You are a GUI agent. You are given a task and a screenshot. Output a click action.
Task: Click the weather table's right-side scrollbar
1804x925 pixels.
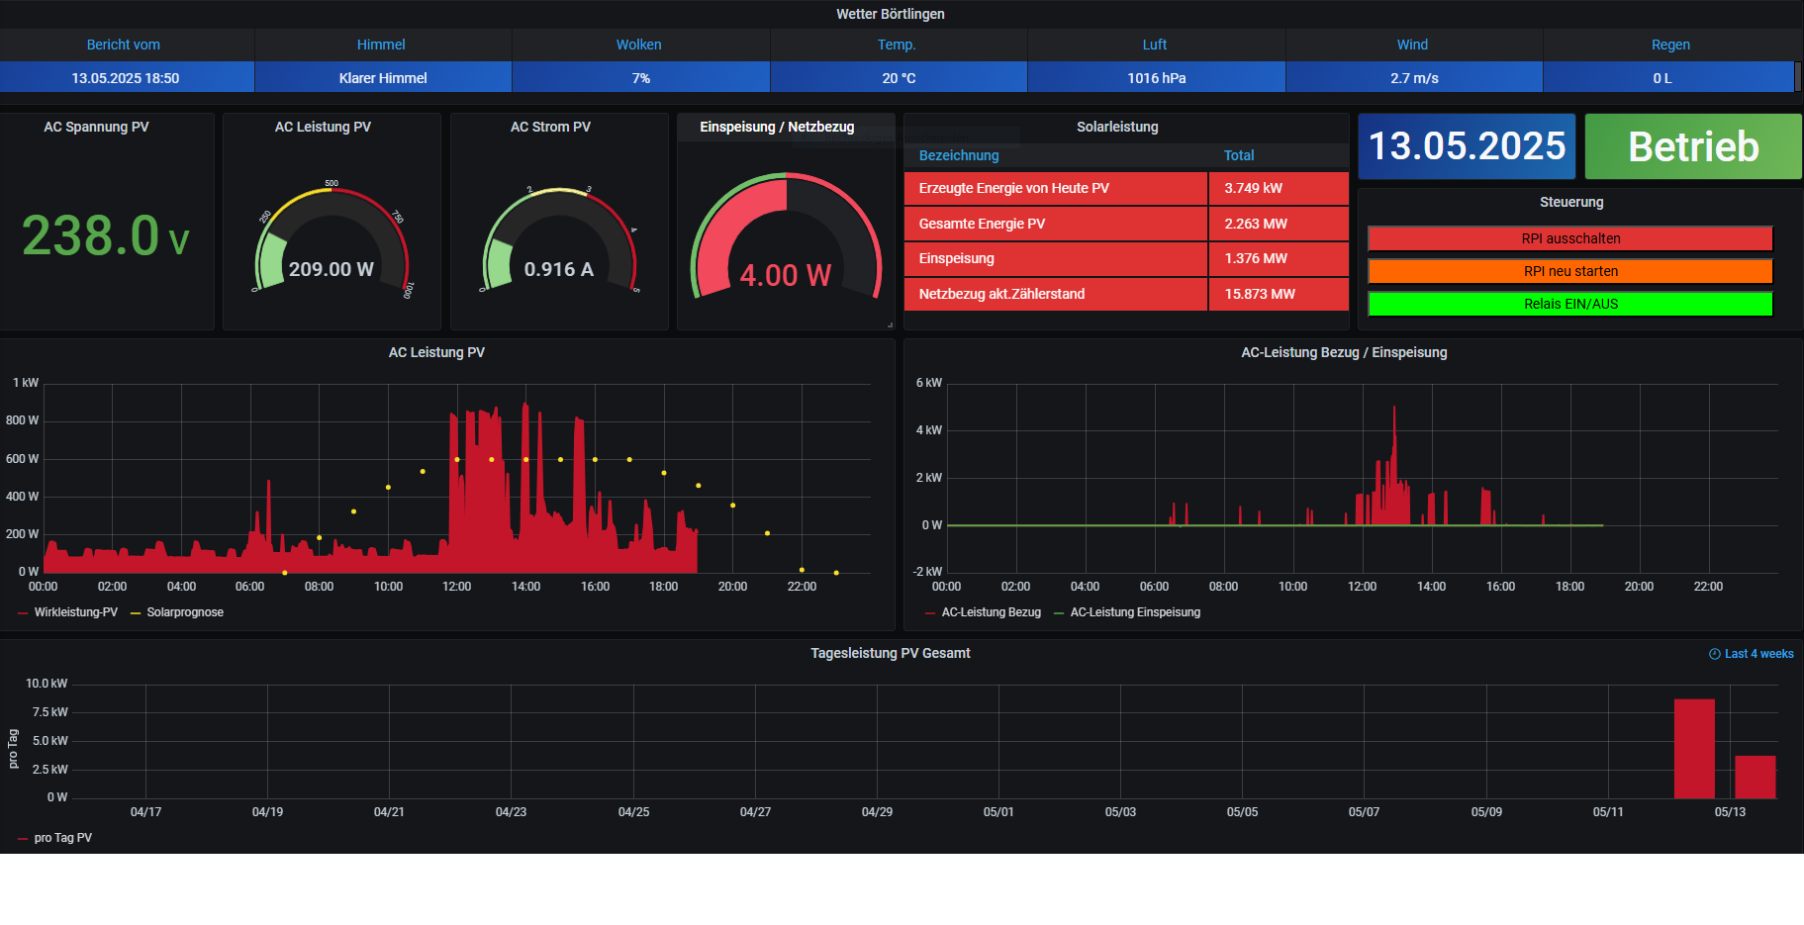(x=1797, y=77)
